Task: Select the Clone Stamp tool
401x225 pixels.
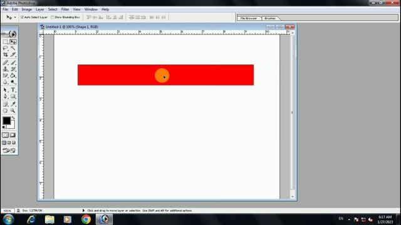Action: 6,69
